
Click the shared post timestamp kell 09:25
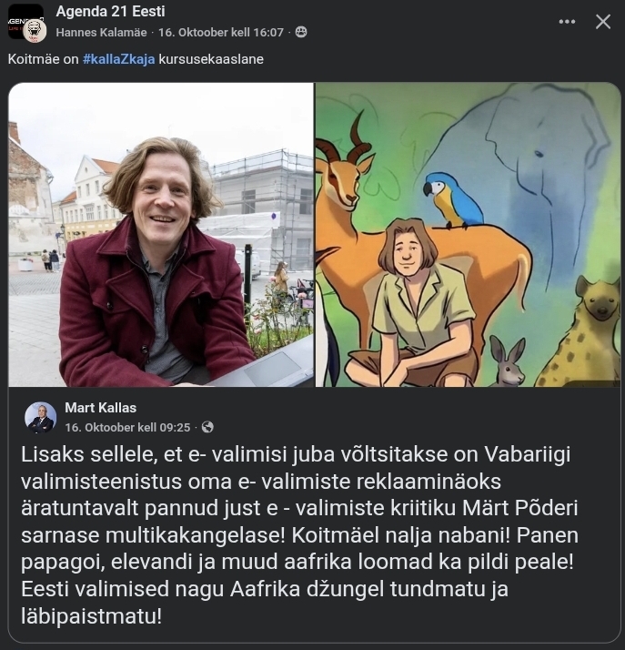(x=127, y=427)
